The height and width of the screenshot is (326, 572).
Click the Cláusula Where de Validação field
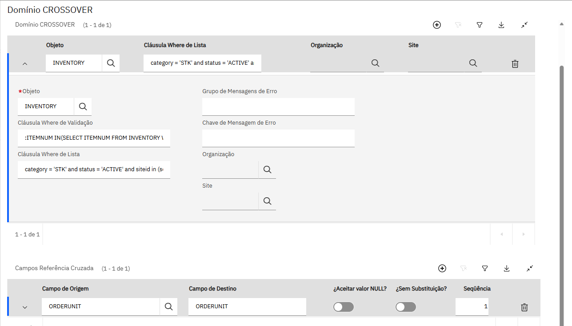click(x=94, y=138)
